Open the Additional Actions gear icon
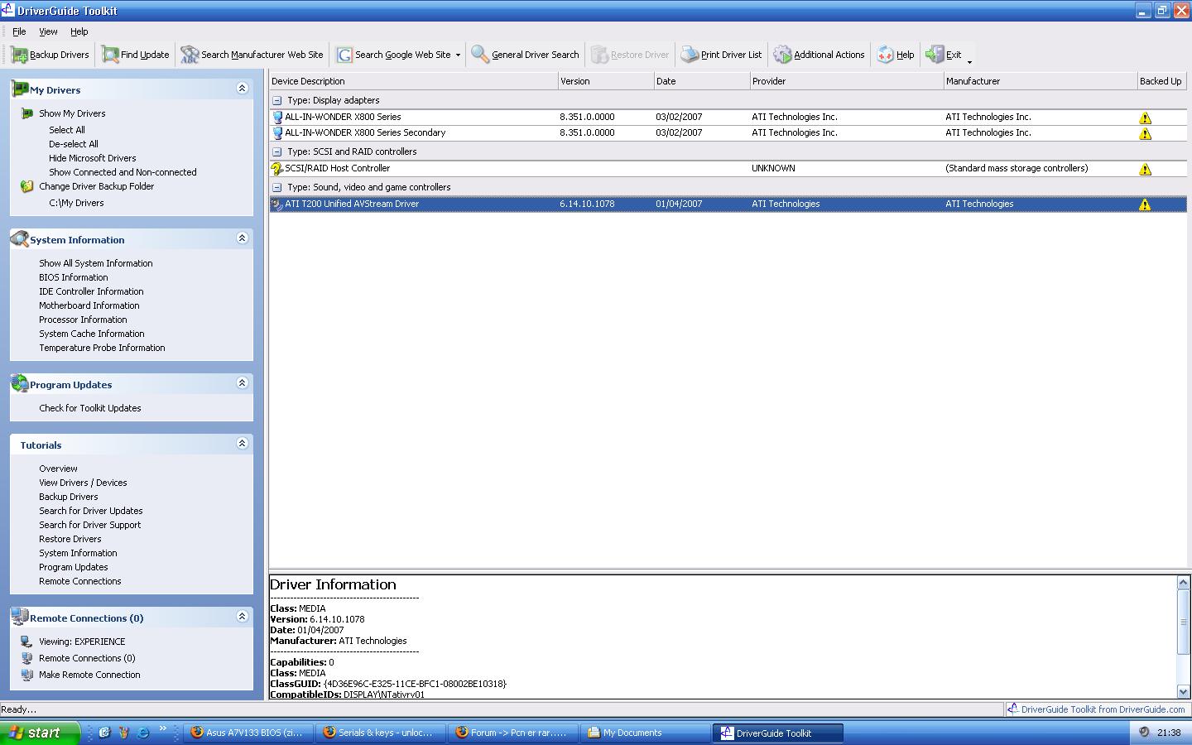Image resolution: width=1192 pixels, height=745 pixels. coord(782,55)
